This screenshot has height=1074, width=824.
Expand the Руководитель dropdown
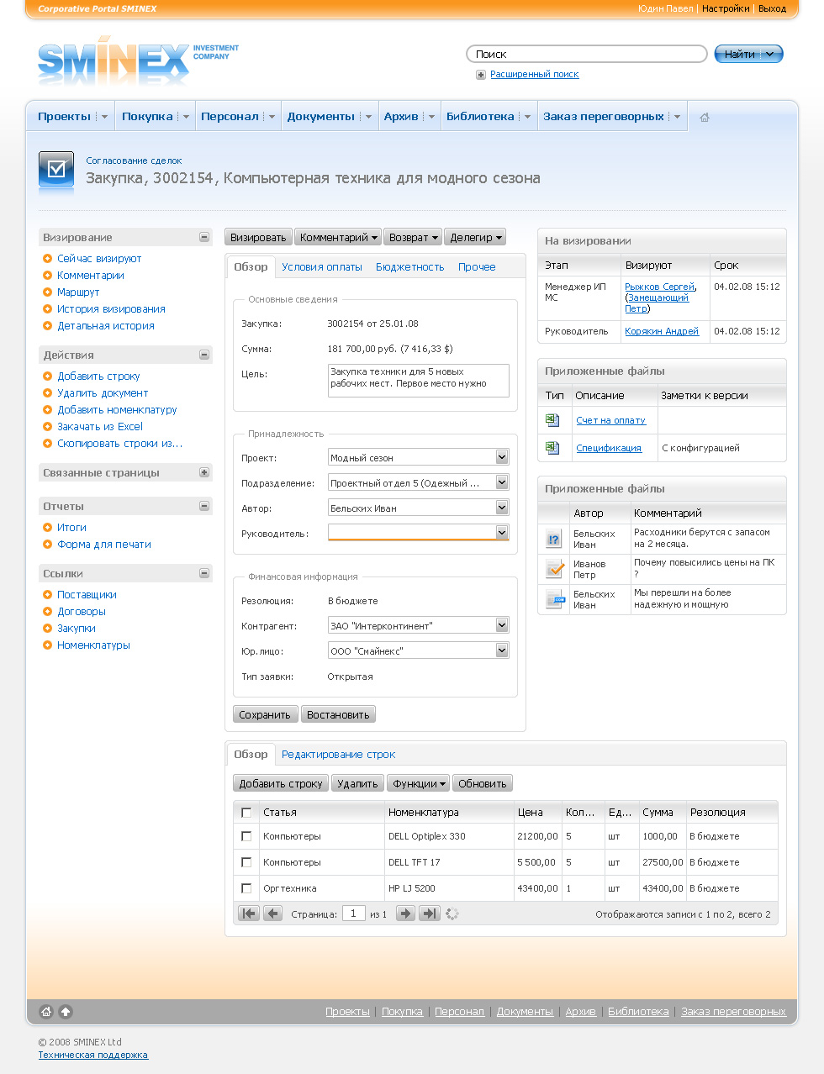click(501, 532)
